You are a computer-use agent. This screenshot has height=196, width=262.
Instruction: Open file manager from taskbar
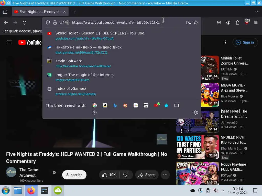pyautogui.click(x=18, y=190)
